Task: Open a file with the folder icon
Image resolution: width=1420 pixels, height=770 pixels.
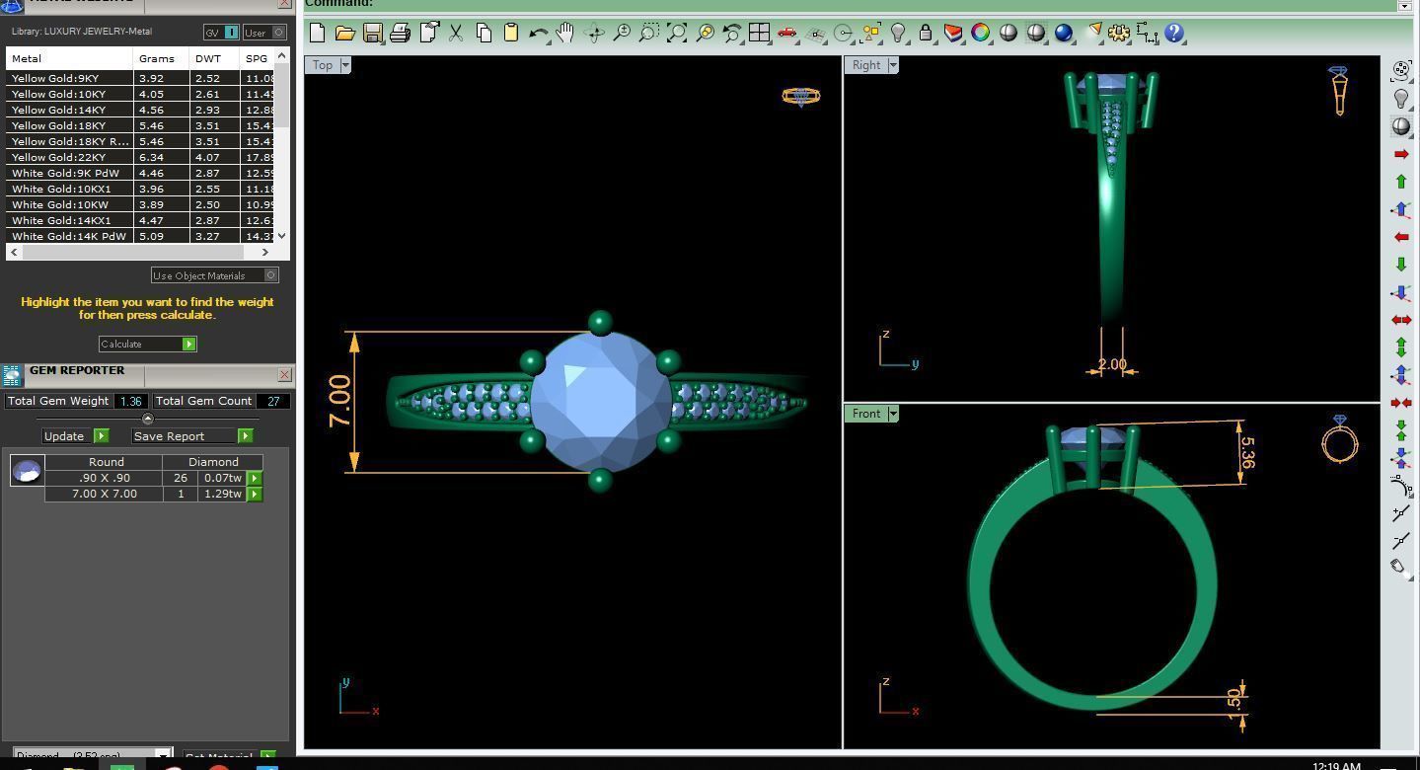Action: click(344, 33)
